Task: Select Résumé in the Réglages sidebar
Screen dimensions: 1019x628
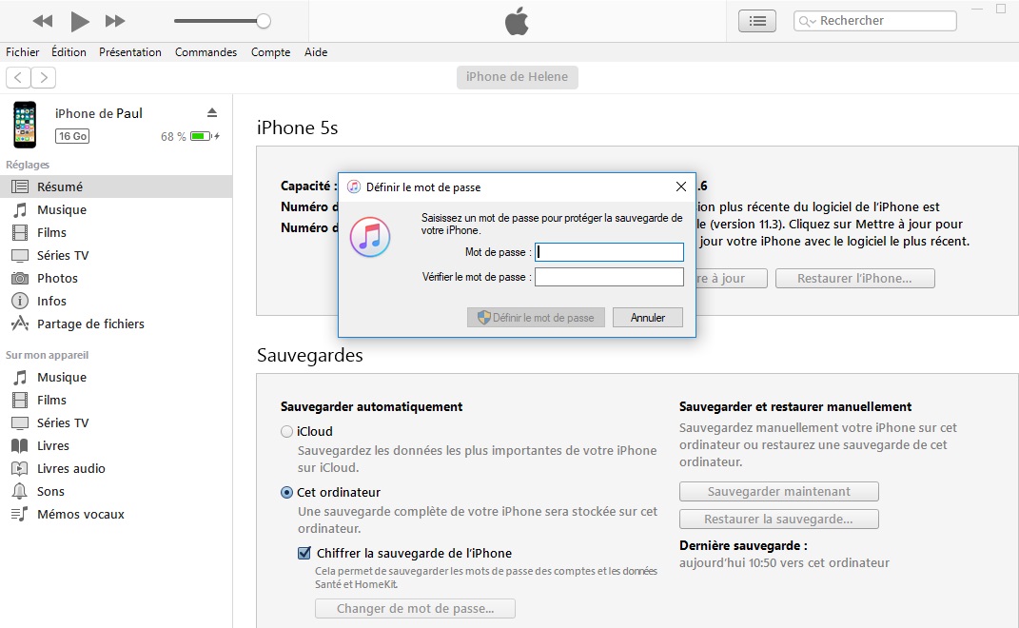Action: point(116,186)
